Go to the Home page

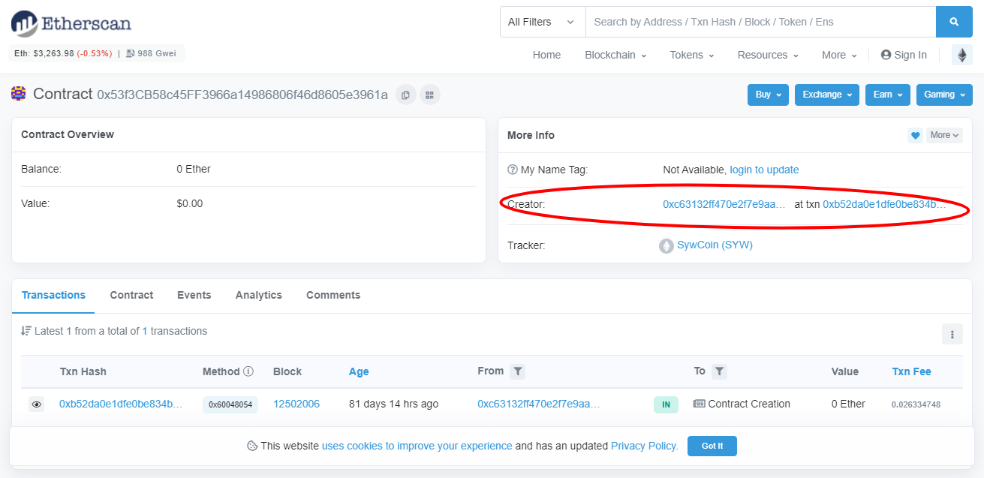(546, 55)
